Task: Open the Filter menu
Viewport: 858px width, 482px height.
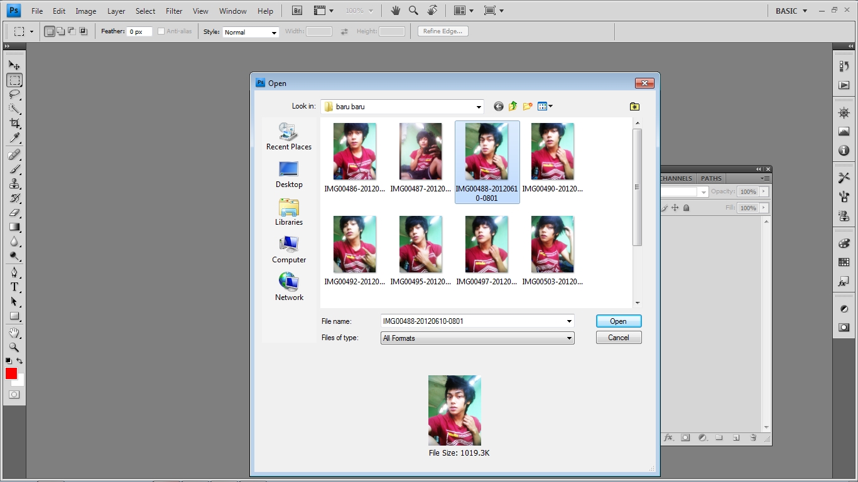Action: click(x=173, y=11)
